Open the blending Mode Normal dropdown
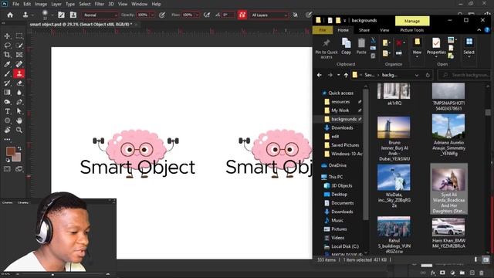 point(100,15)
